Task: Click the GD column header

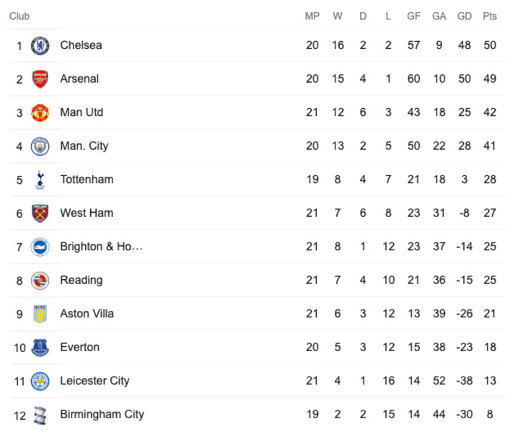Action: [465, 16]
